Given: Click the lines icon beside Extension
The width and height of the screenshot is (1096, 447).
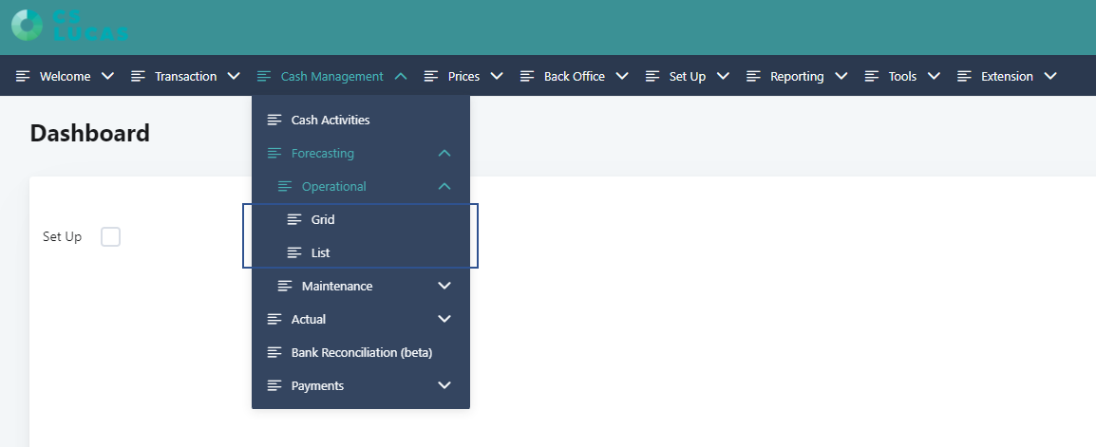Looking at the screenshot, I should (965, 76).
